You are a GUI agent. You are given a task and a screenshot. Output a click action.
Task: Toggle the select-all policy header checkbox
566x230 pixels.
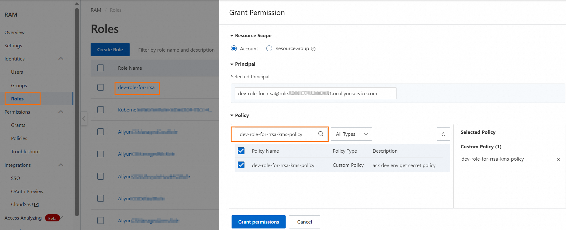click(x=241, y=151)
